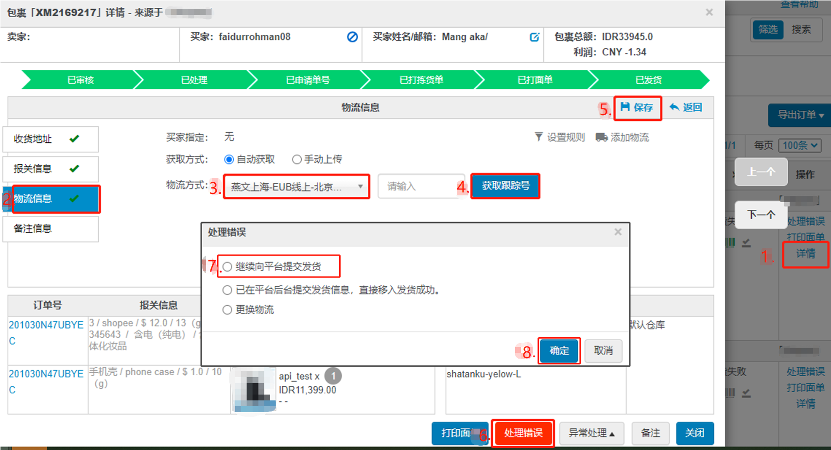
Task: Click the quantity badge 1 beside api_test
Action: [333, 376]
